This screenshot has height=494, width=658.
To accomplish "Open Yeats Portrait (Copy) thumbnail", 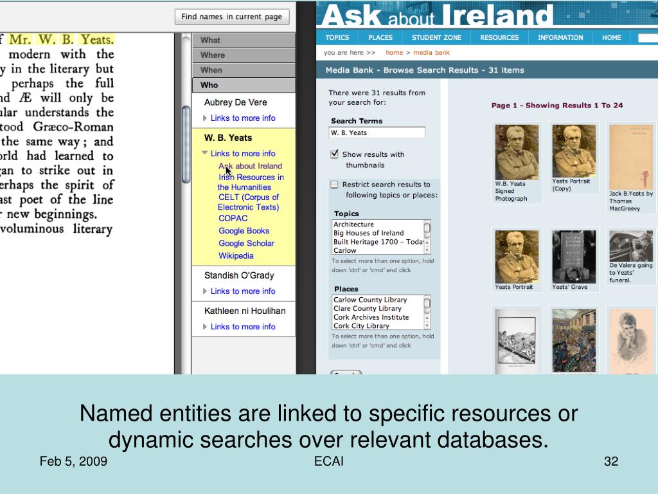I will coord(574,151).
